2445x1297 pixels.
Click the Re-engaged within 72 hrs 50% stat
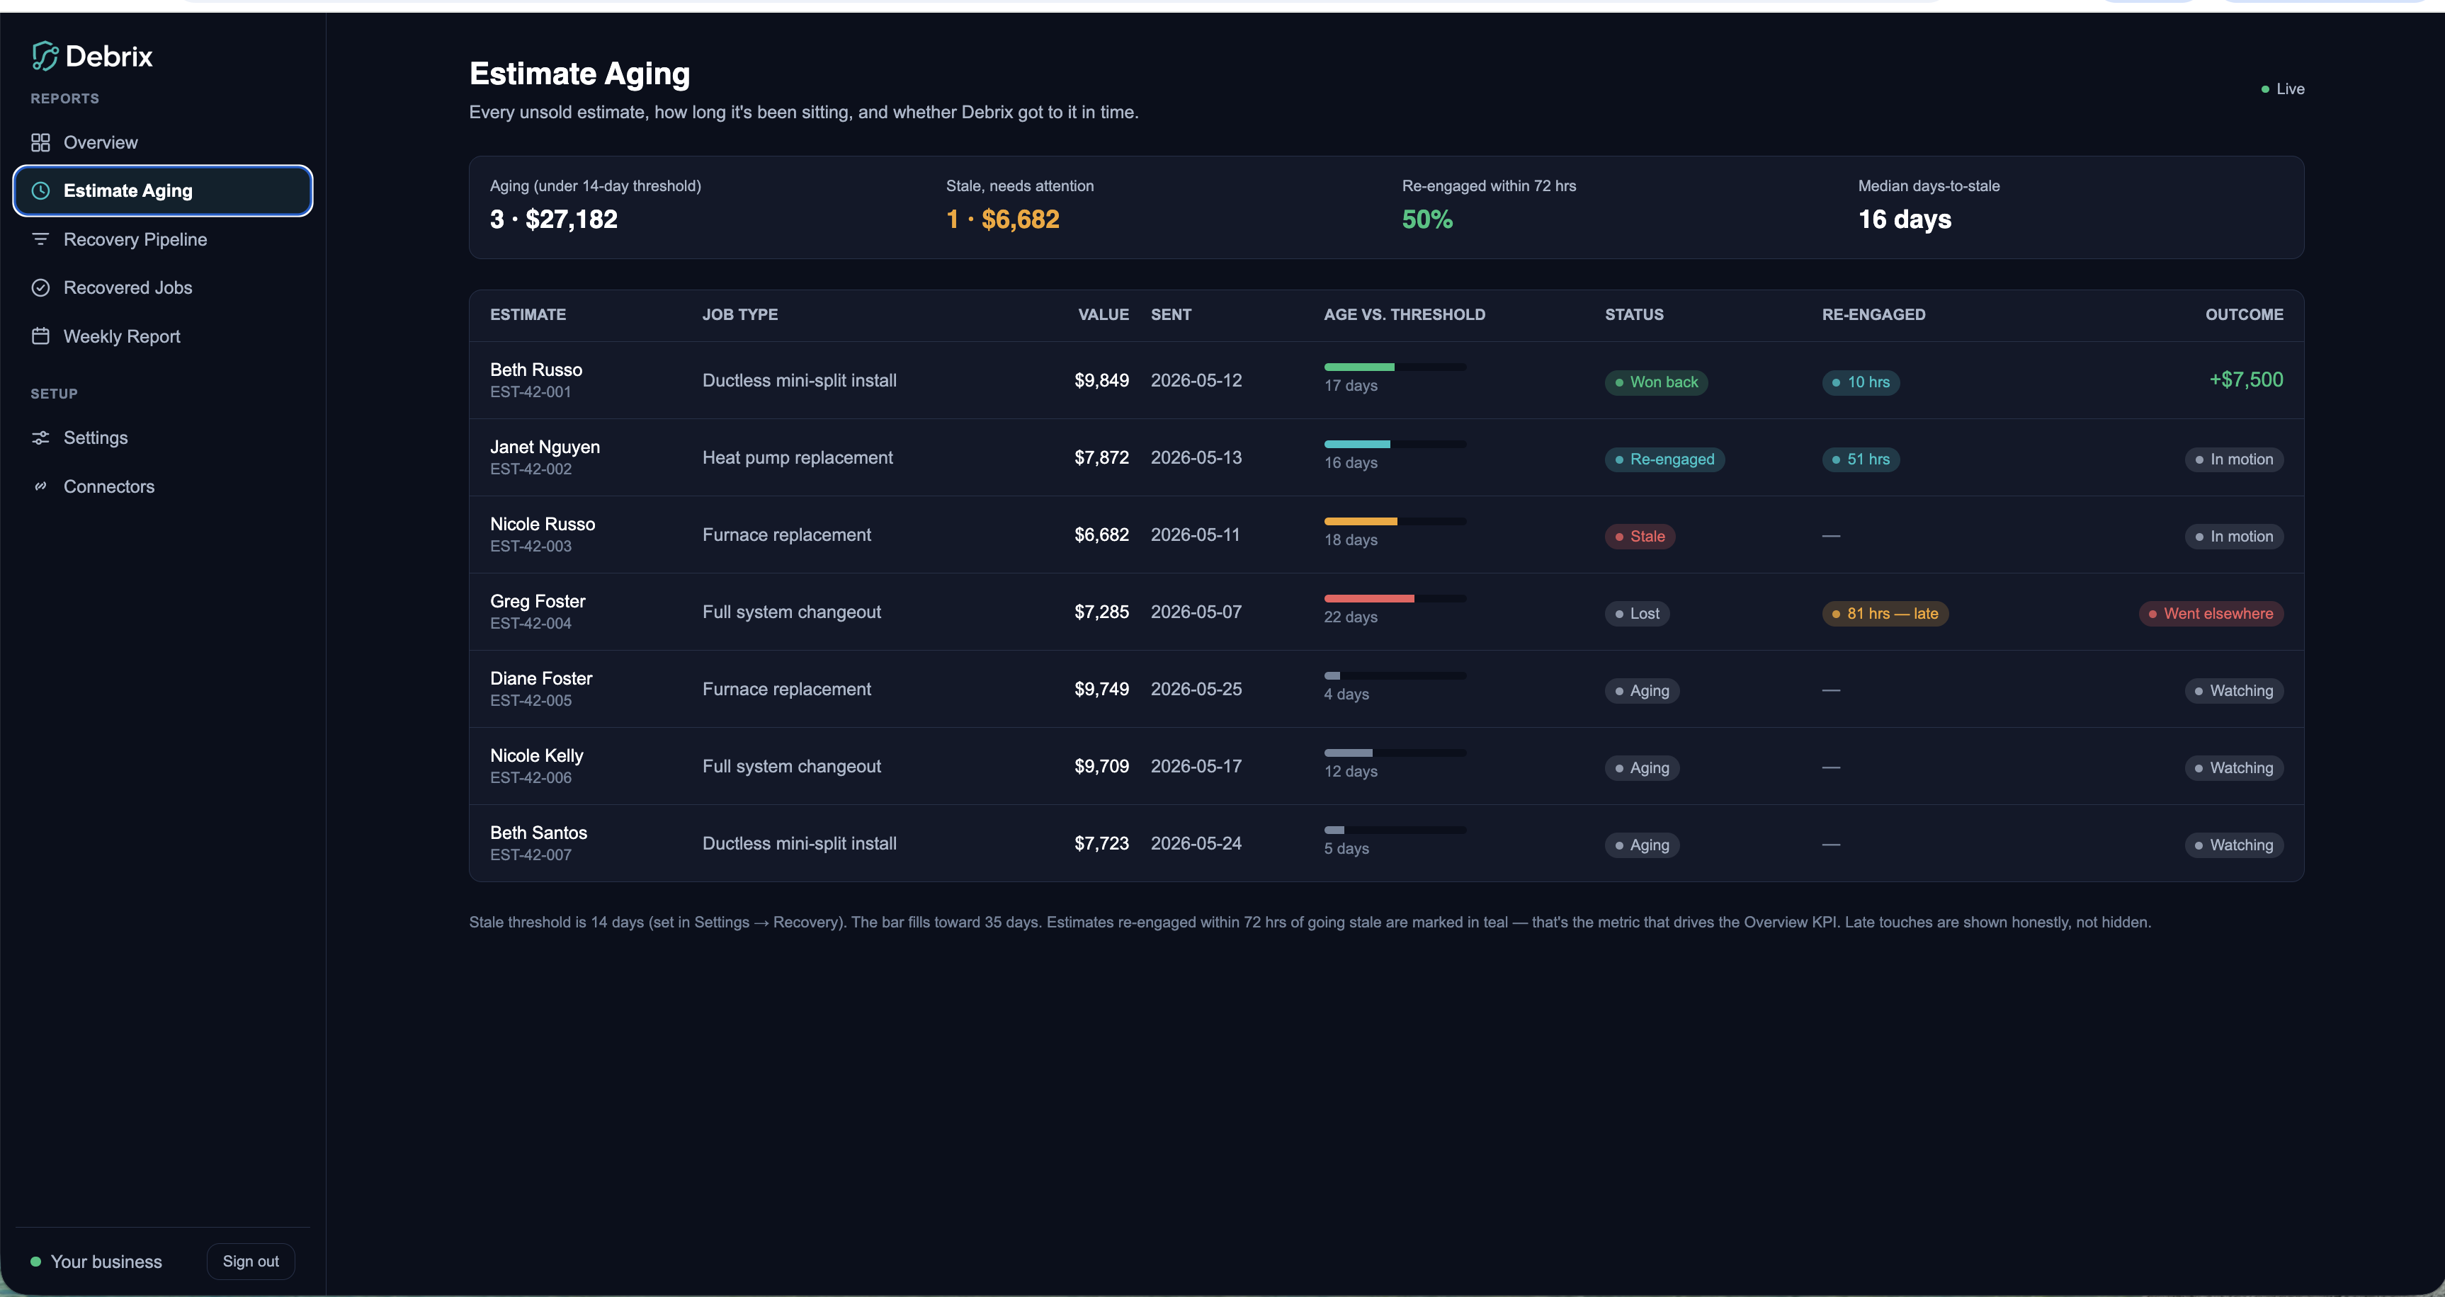1488,206
